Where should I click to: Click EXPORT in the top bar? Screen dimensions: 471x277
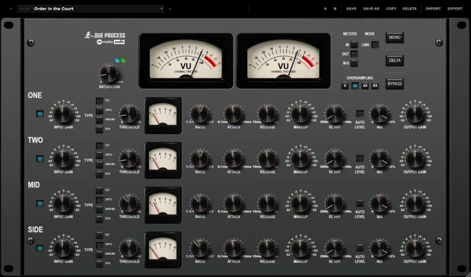[455, 9]
